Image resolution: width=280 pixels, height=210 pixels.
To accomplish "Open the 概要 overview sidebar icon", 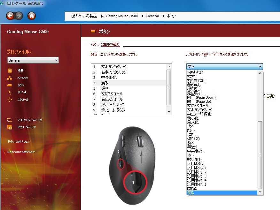I will [x=10, y=71].
